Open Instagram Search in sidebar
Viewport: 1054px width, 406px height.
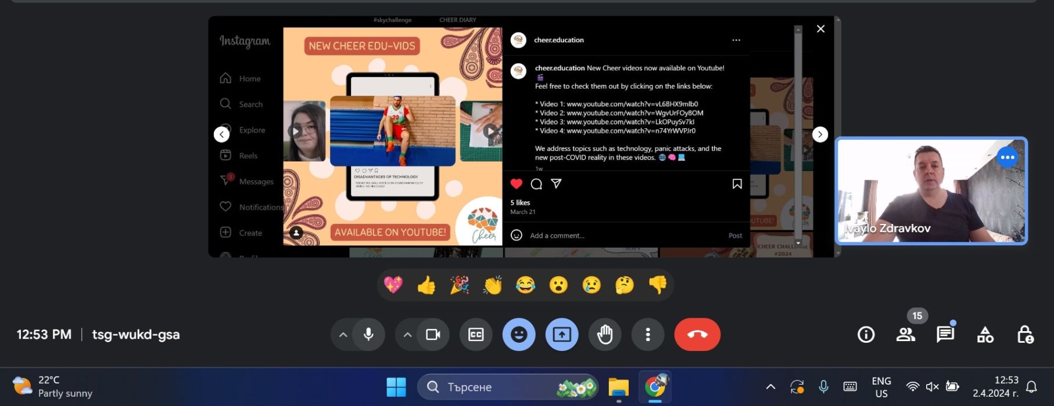point(241,104)
